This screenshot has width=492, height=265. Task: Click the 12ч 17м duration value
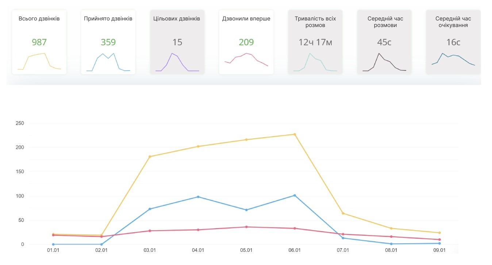click(315, 42)
